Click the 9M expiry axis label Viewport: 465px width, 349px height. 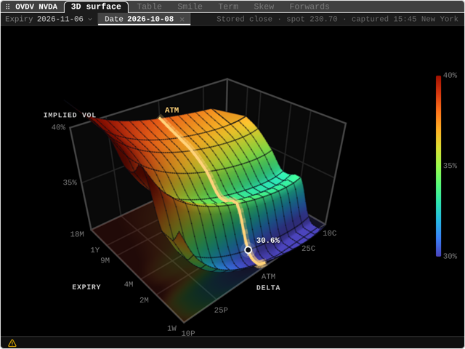point(105,260)
